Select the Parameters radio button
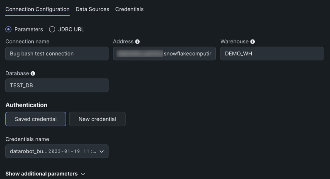The width and height of the screenshot is (330, 179). 8,29
